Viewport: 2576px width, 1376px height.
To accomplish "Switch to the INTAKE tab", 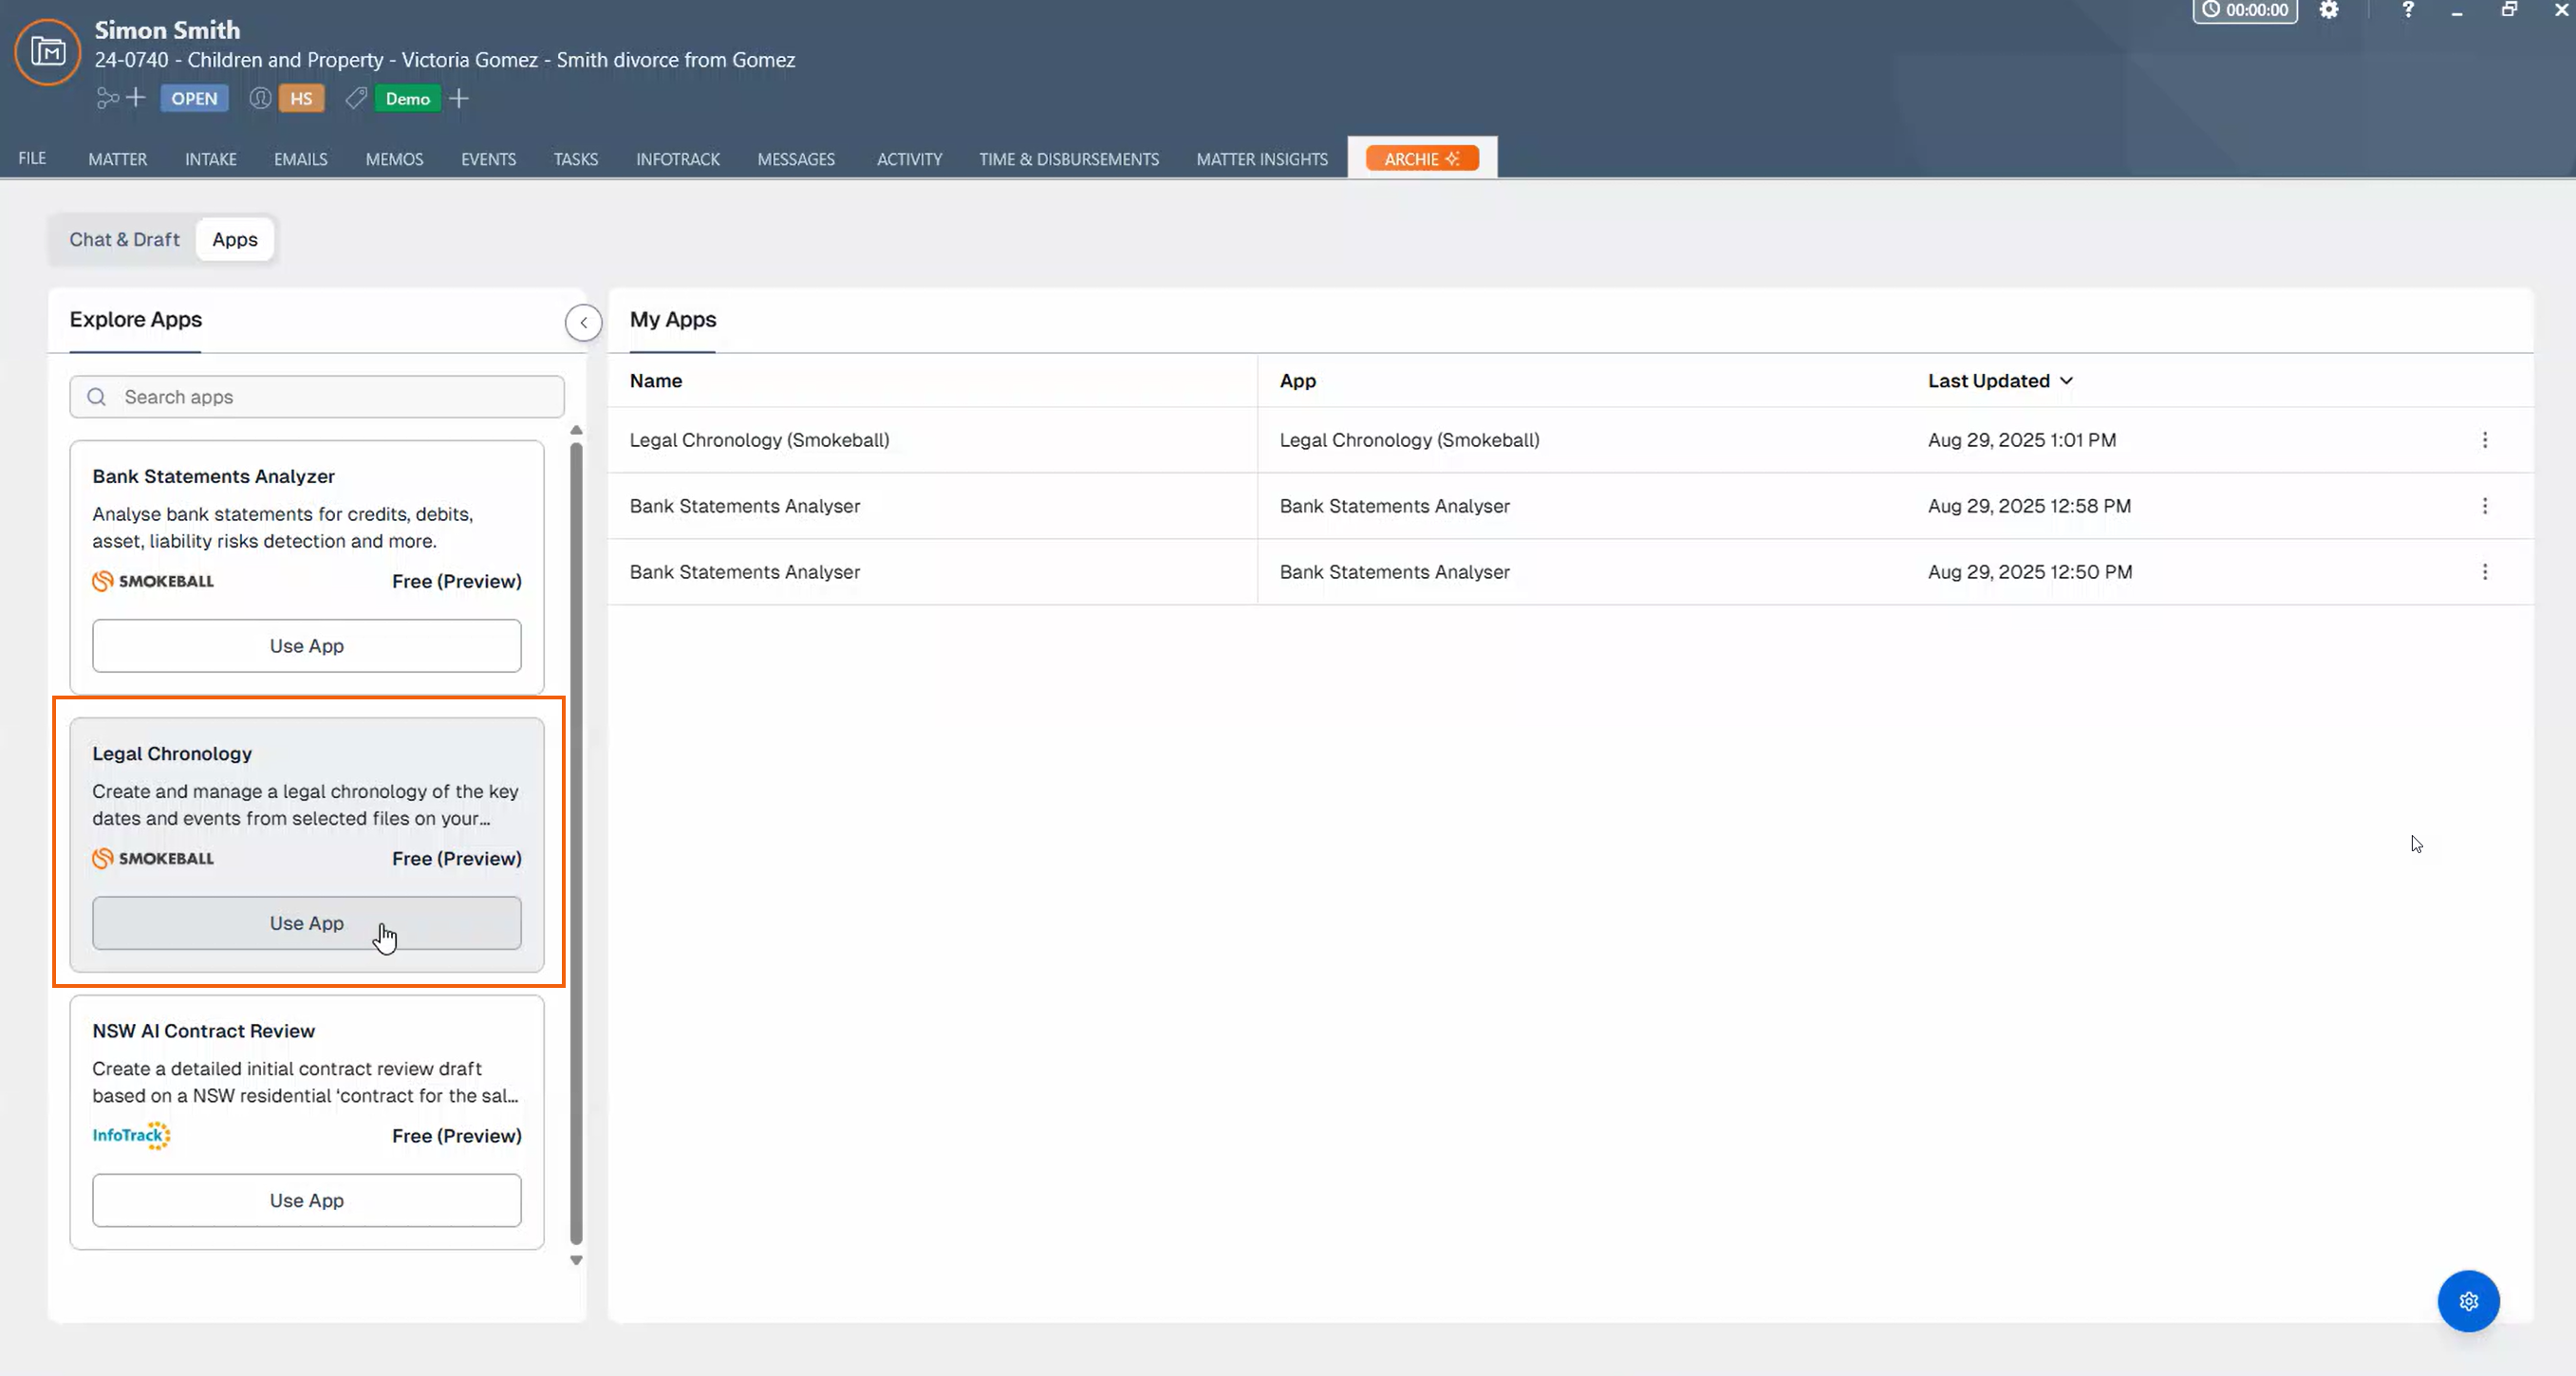I will coord(211,159).
